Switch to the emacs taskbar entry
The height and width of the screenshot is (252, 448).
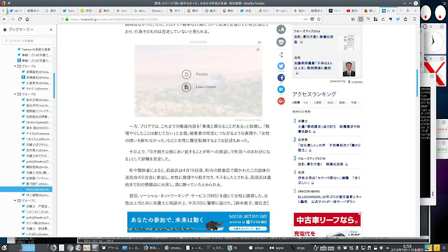pyautogui.click(x=174, y=248)
